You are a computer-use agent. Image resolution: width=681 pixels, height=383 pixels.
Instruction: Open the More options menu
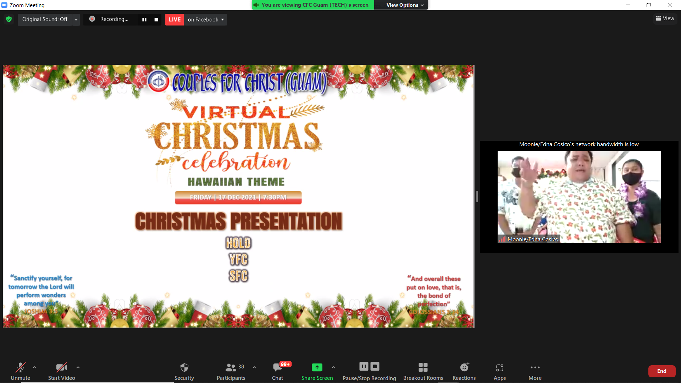(535, 371)
